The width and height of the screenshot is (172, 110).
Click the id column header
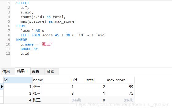click(18, 80)
